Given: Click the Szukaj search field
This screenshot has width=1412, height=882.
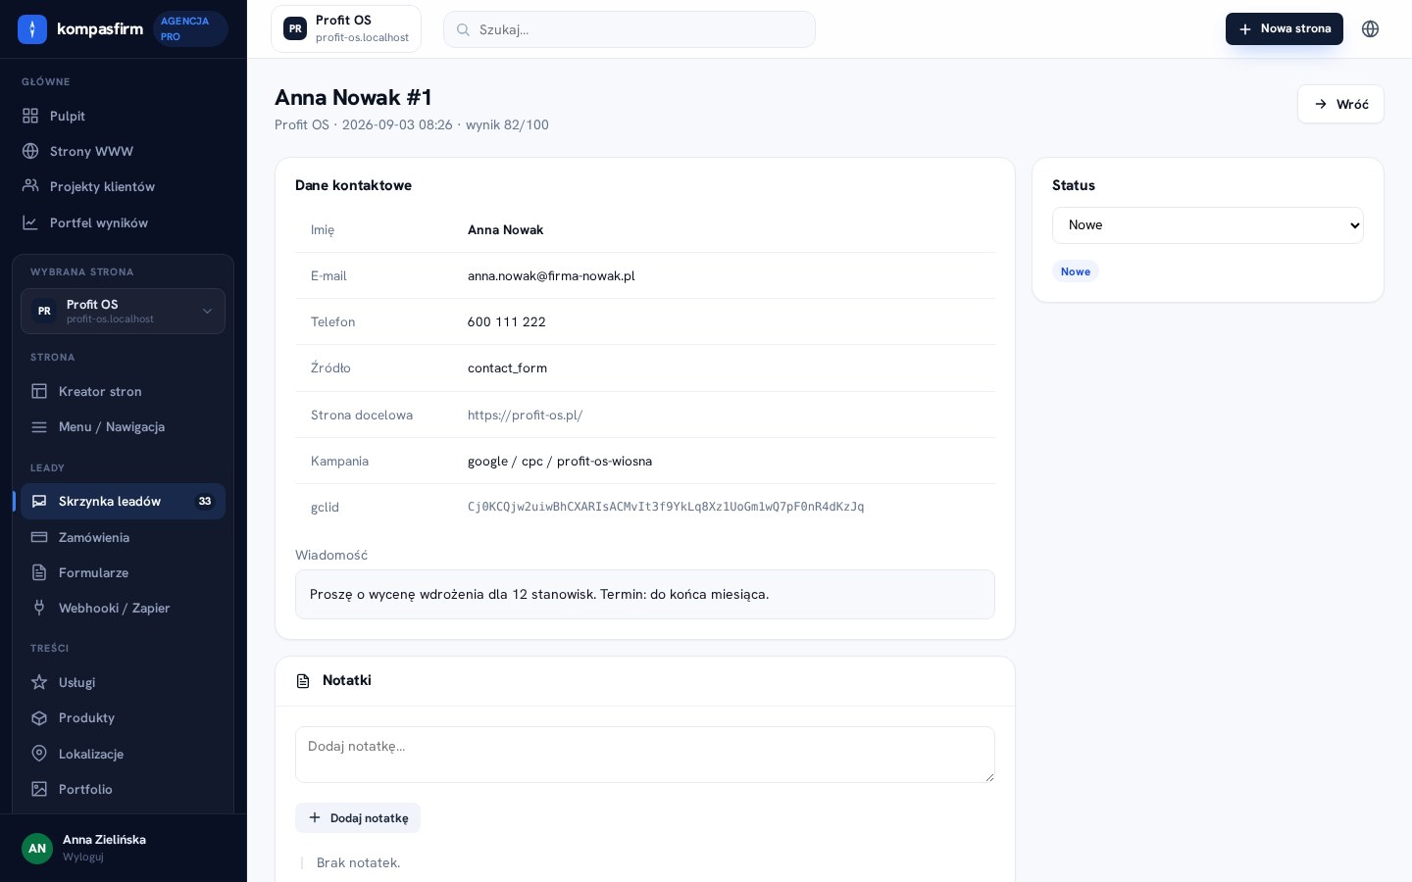Looking at the screenshot, I should pyautogui.click(x=630, y=29).
